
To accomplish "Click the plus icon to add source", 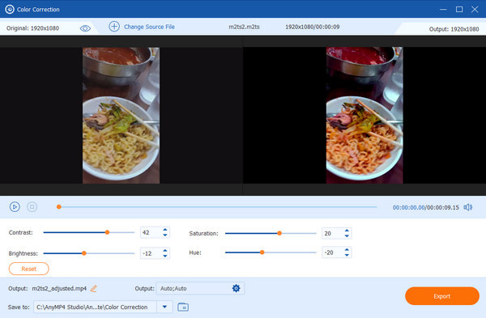I will pos(114,27).
